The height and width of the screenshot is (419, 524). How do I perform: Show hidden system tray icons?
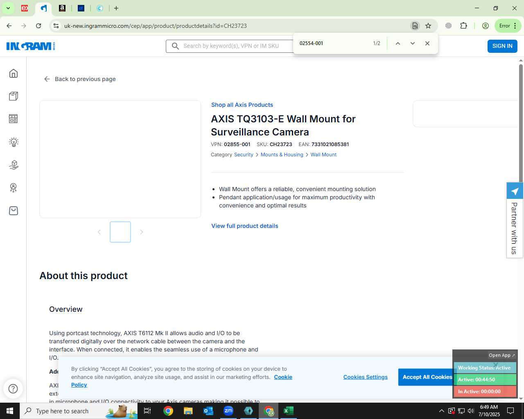click(441, 411)
